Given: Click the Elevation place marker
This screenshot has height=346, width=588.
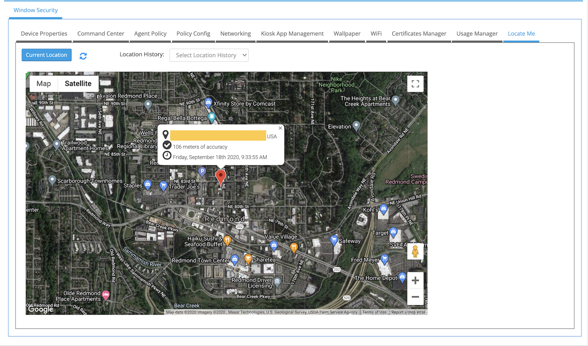Looking at the screenshot, I should click(356, 126).
